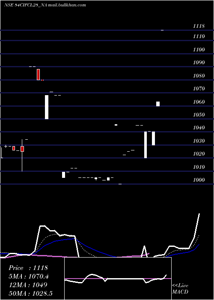Click the 1090 price axis label
The width and height of the screenshot is (214, 300).
pyautogui.click(x=199, y=63)
